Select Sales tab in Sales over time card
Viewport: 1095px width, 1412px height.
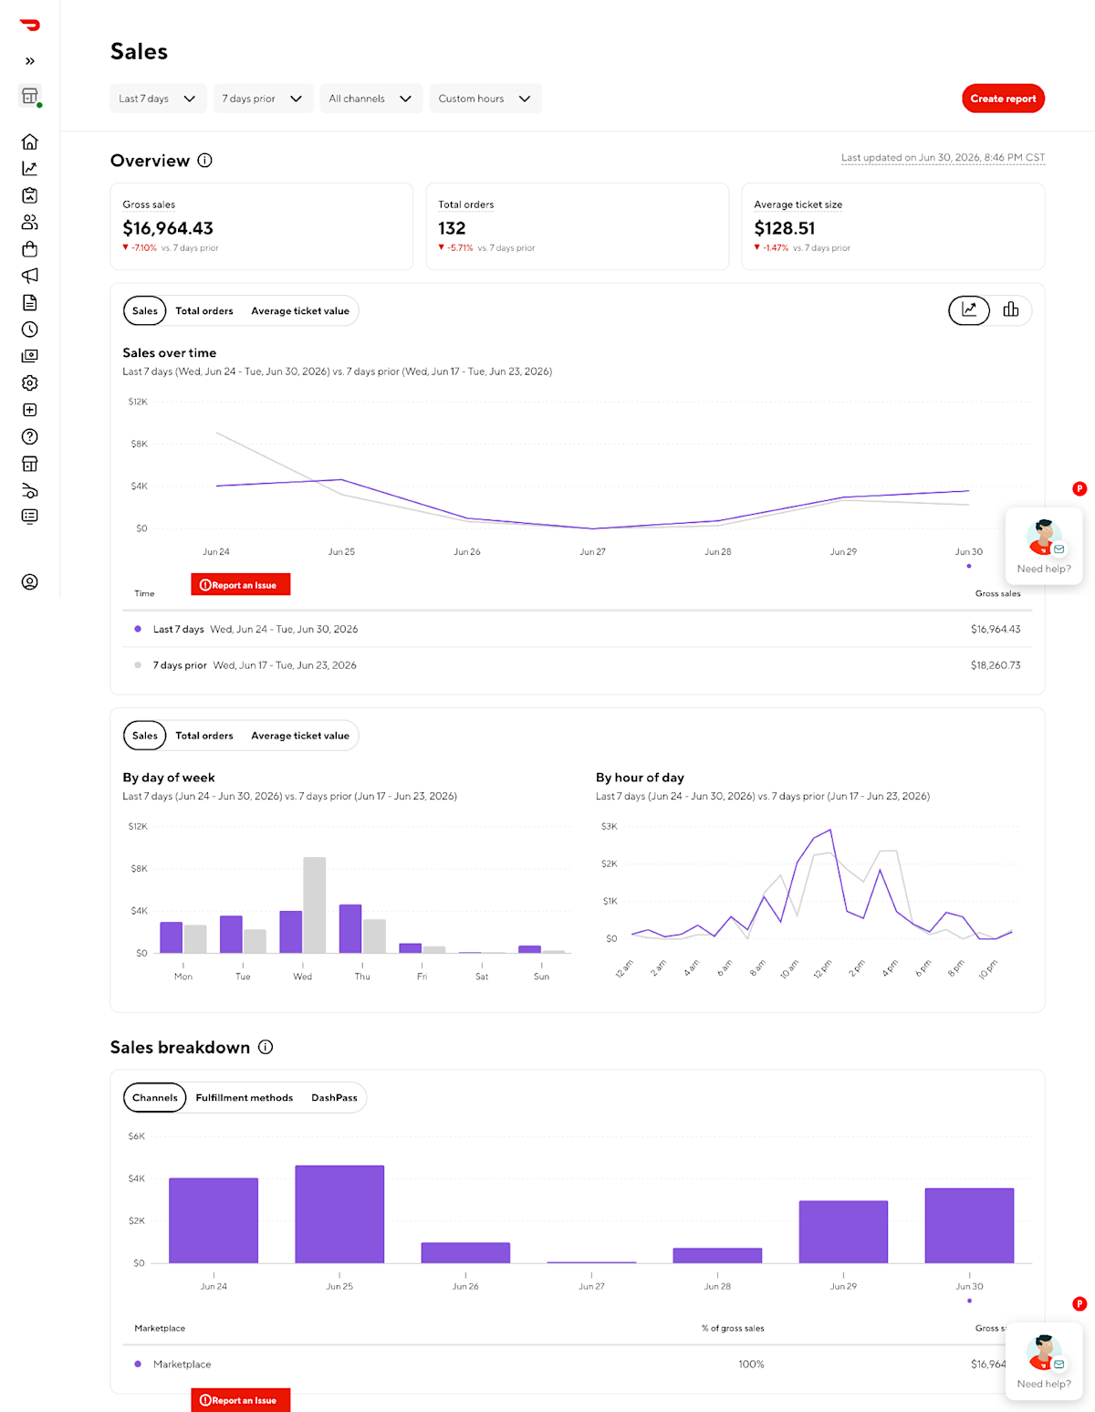pyautogui.click(x=145, y=311)
